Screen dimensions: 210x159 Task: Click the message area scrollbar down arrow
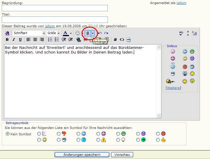pos(159,115)
